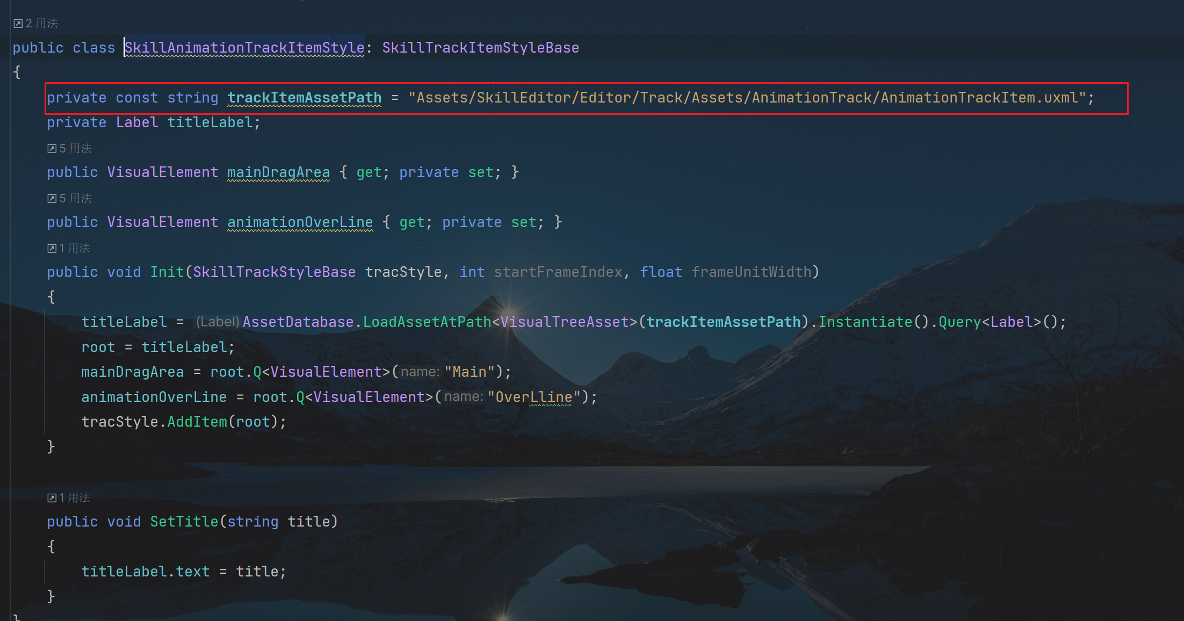1184x621 pixels.
Task: Click the Instantiate method call
Action: [x=865, y=322]
